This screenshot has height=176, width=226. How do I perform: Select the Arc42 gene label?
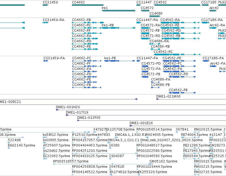[214, 8]
